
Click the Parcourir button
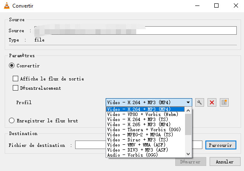click(221, 145)
